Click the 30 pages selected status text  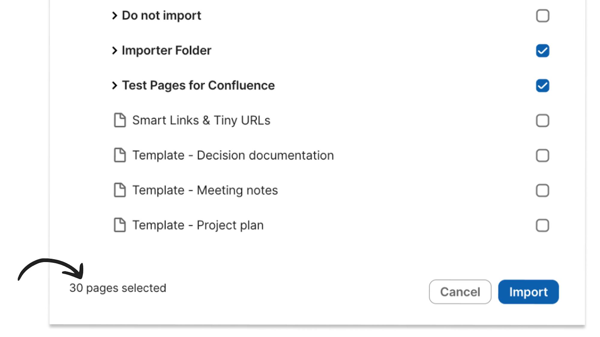(118, 288)
